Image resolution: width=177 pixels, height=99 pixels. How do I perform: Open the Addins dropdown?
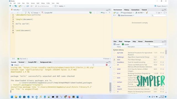(62, 6)
